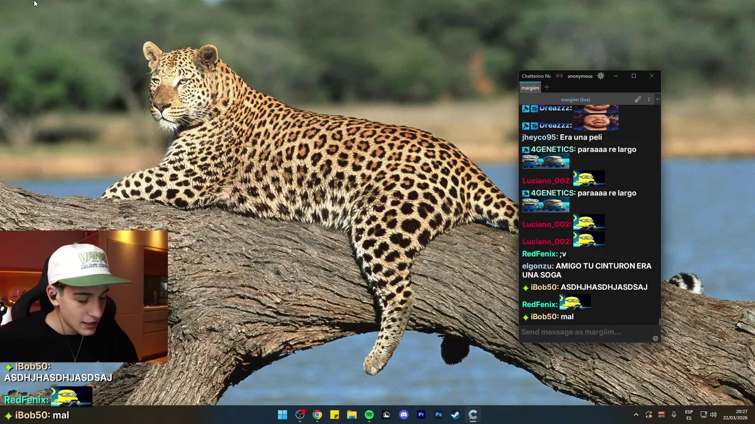Viewport: 755px width, 424px height.
Task: Open Spotify from the taskbar
Action: tap(369, 415)
